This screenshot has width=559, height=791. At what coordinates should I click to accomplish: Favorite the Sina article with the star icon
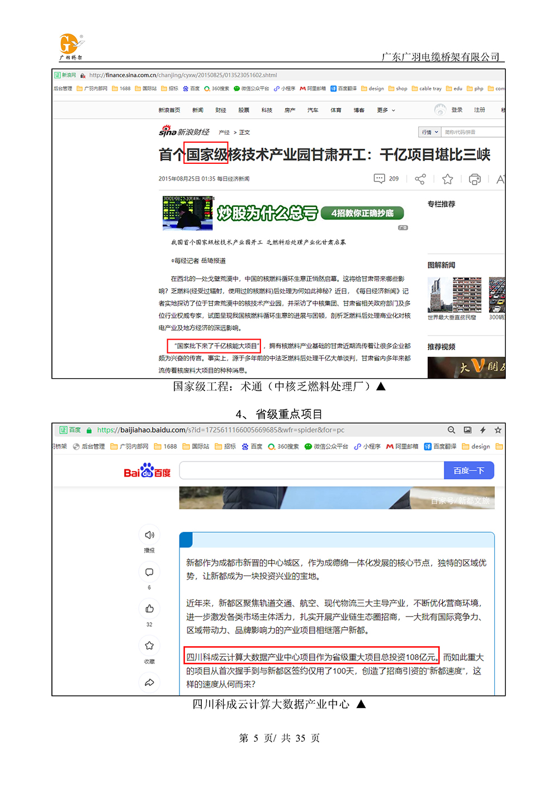pyautogui.click(x=448, y=179)
